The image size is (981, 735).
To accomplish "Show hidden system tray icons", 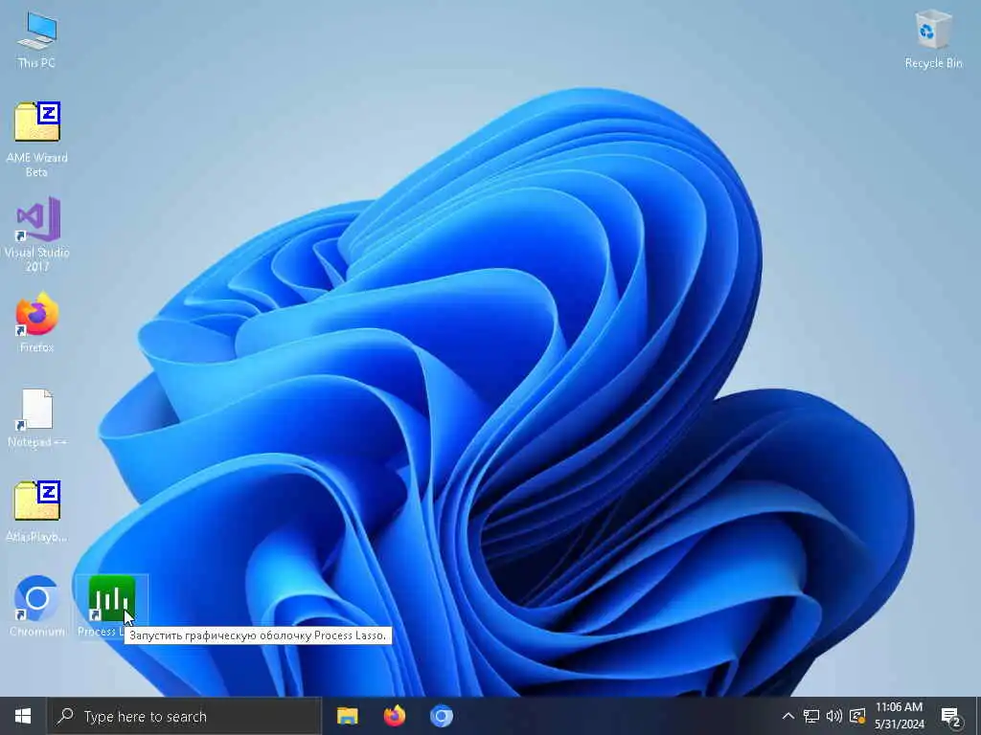I will [x=788, y=716].
